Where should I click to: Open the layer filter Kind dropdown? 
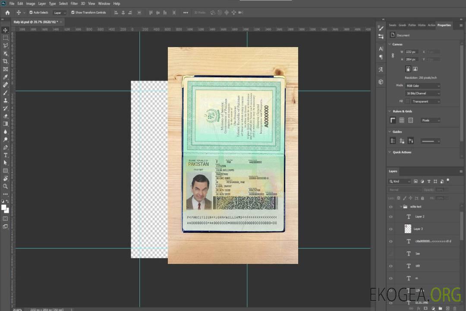tap(400, 181)
